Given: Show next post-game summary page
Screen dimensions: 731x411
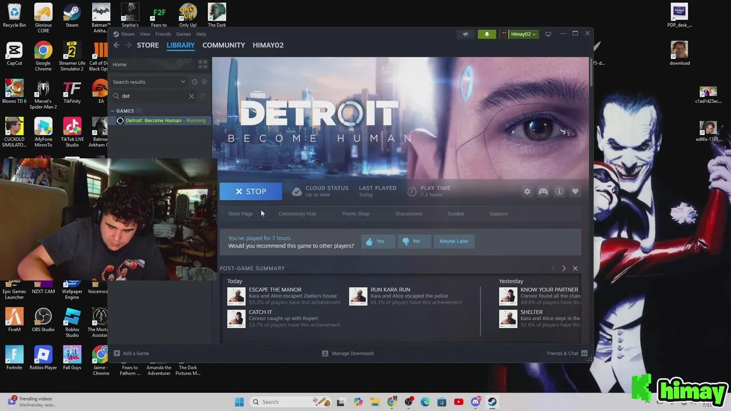Looking at the screenshot, I should pyautogui.click(x=564, y=268).
